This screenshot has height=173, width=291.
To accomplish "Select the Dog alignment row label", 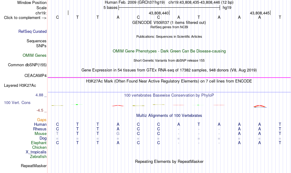I will [x=43, y=138].
